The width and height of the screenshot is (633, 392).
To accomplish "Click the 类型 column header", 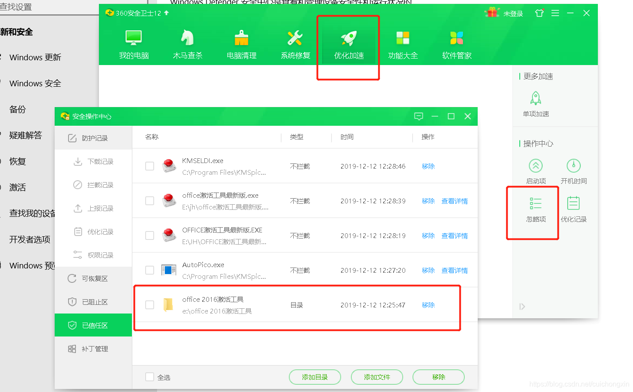I will click(297, 137).
